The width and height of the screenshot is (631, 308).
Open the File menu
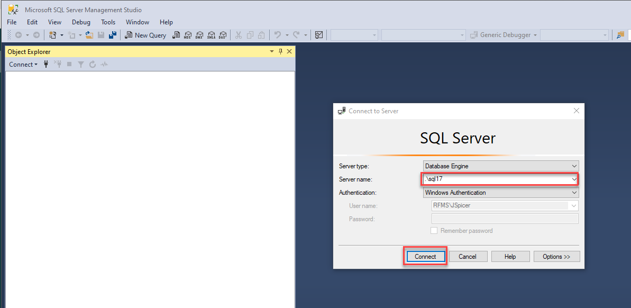coord(12,22)
